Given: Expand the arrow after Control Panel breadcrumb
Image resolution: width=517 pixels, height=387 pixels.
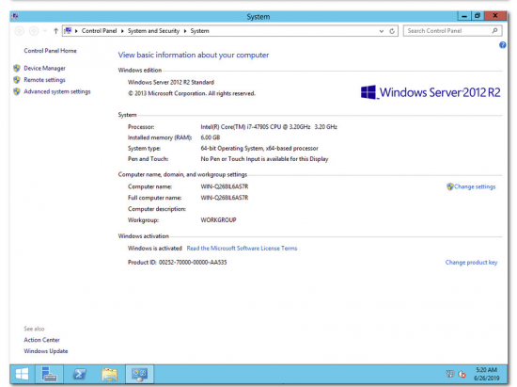Looking at the screenshot, I should [x=122, y=31].
